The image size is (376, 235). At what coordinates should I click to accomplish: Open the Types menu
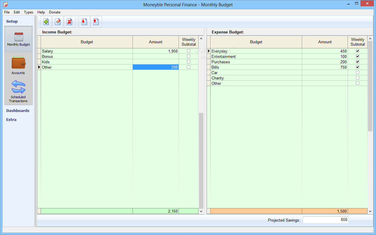pos(29,12)
